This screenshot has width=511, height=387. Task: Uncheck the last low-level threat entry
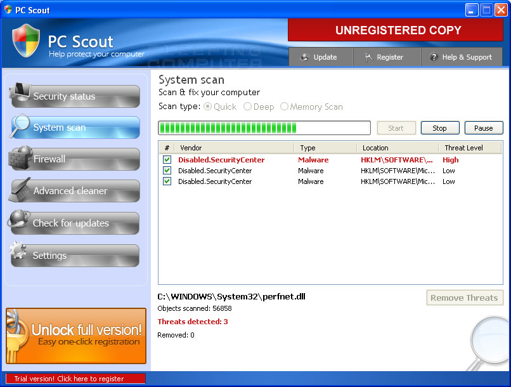(166, 181)
